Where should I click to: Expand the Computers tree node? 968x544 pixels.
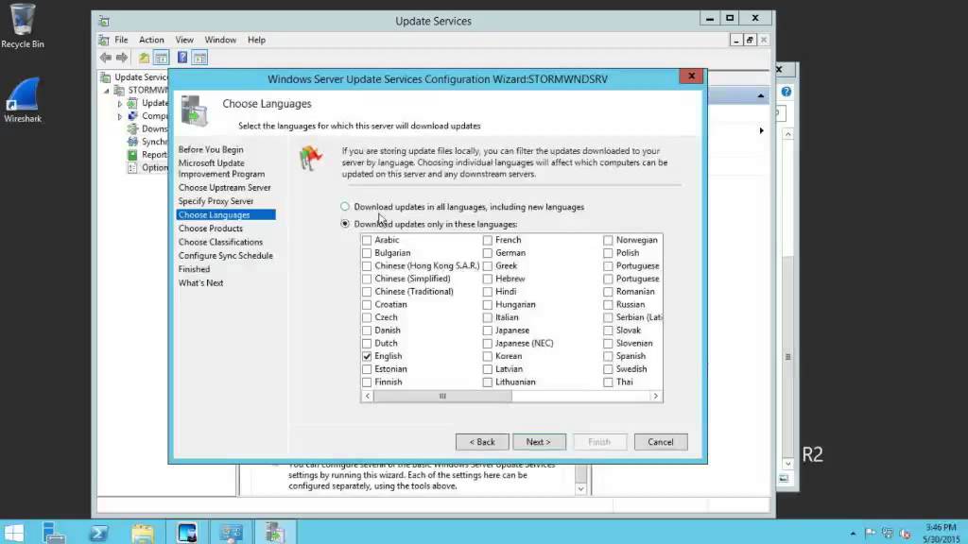[120, 116]
